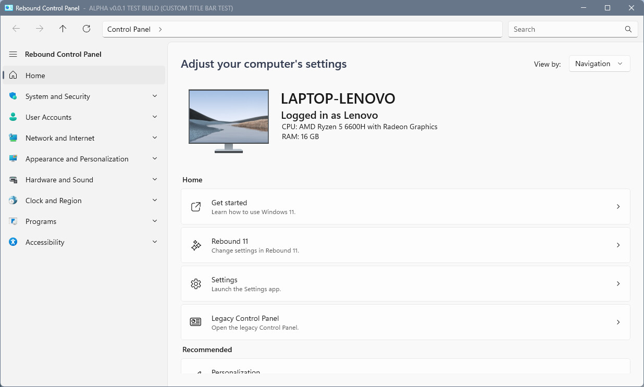Click the forward navigation arrow
Screen dimensions: 644x387
pyautogui.click(x=40, y=29)
